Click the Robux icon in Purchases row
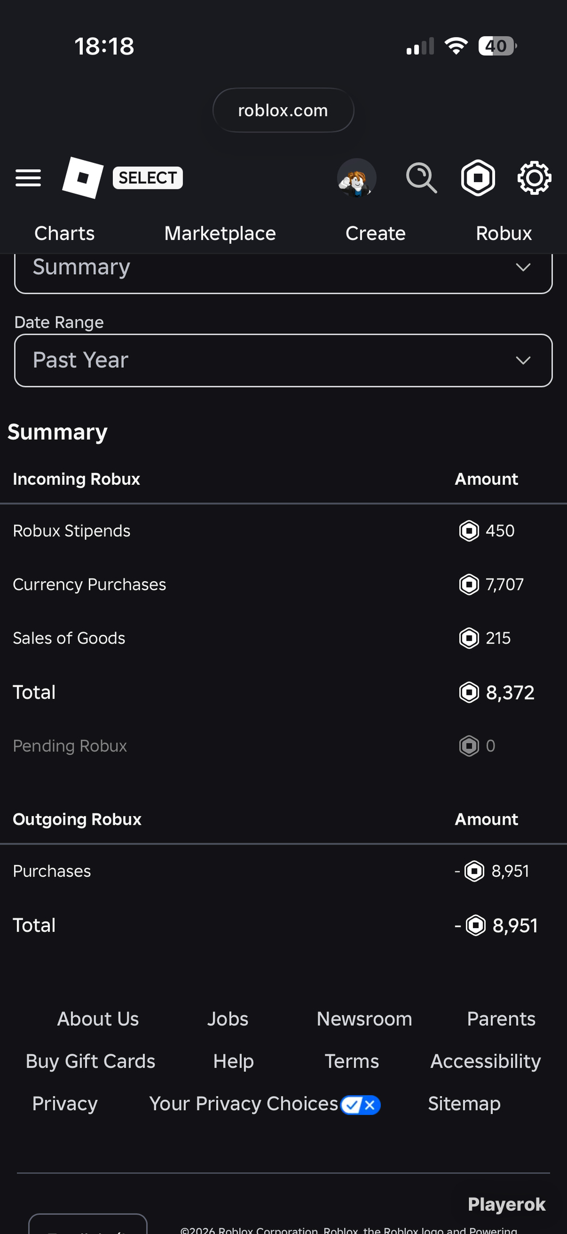 click(475, 871)
